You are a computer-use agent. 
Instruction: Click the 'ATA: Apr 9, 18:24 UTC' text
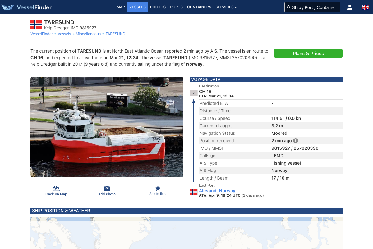[x=220, y=195]
